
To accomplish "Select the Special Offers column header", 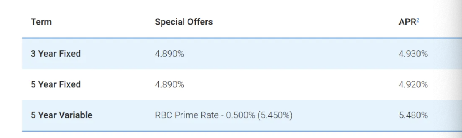I will point(184,22).
